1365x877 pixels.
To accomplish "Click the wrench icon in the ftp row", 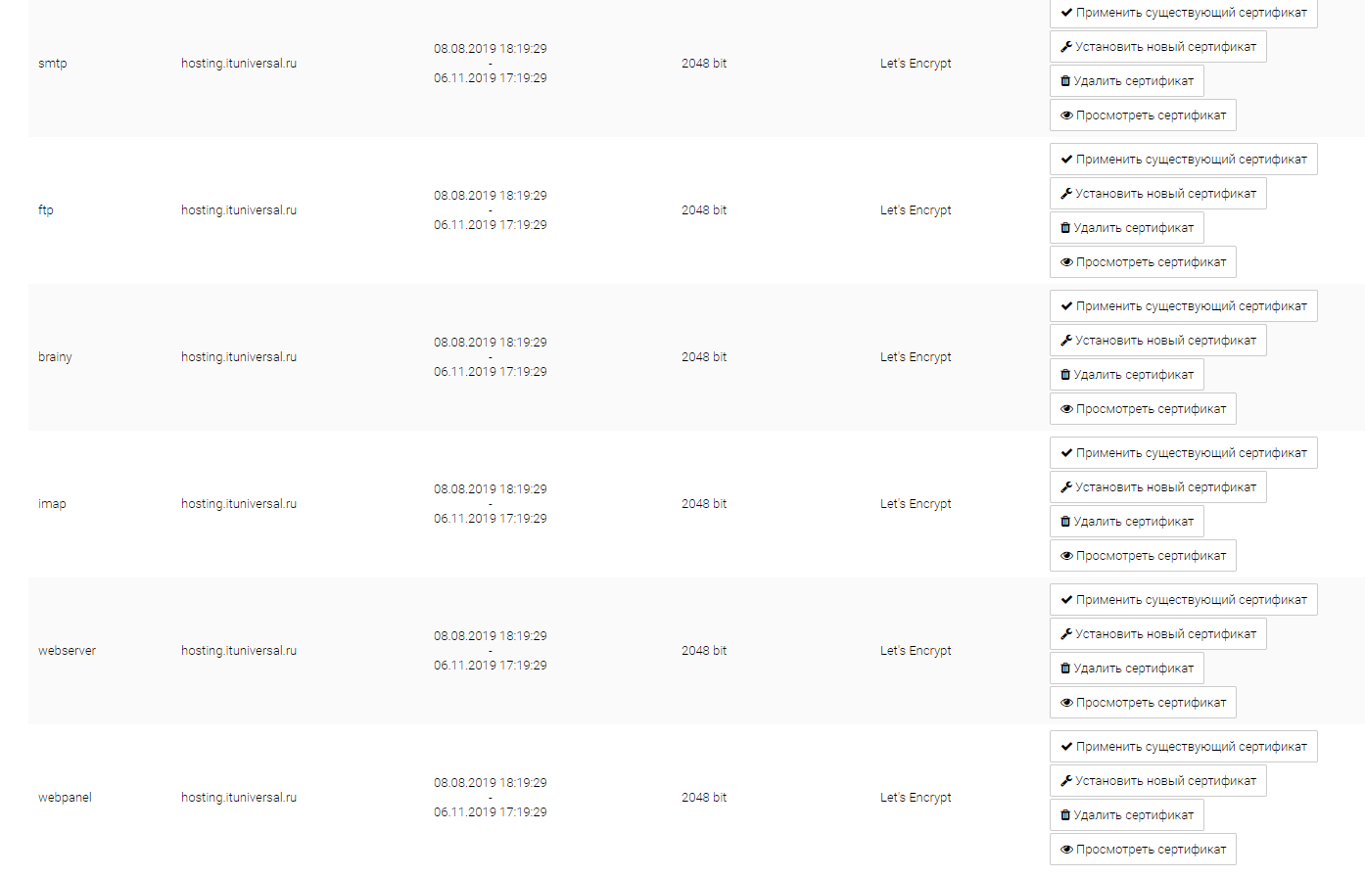I will (x=1066, y=194).
